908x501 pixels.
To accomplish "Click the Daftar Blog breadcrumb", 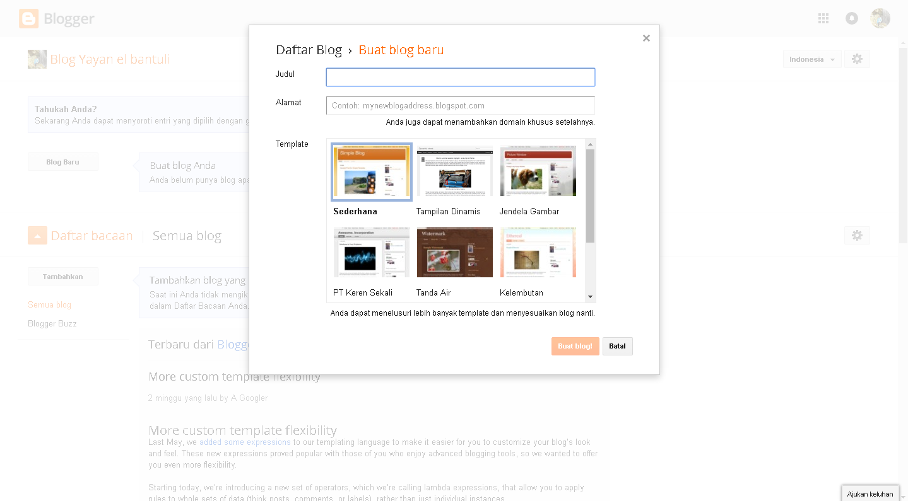I will pyautogui.click(x=309, y=50).
